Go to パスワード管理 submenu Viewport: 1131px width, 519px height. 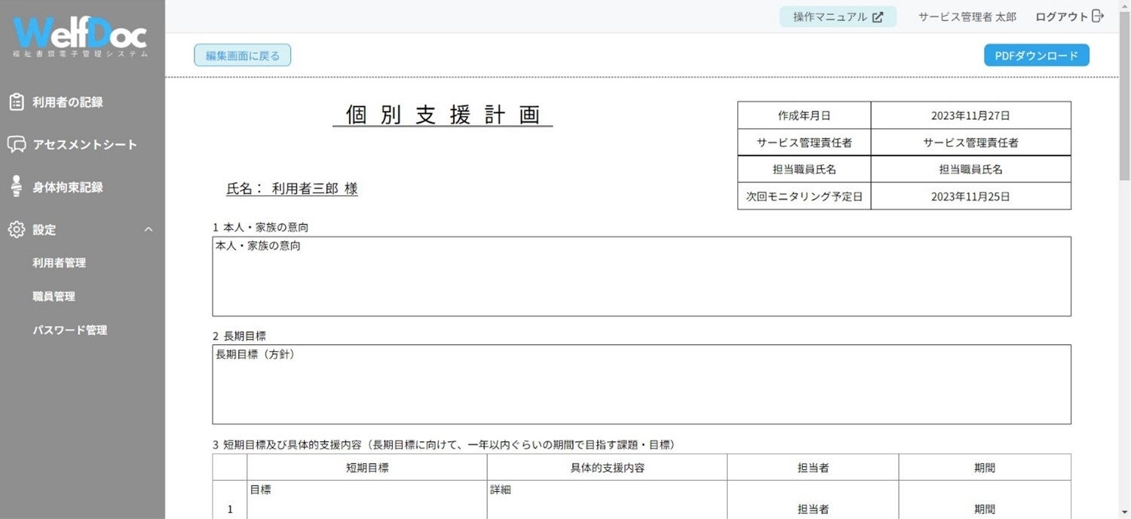(69, 330)
